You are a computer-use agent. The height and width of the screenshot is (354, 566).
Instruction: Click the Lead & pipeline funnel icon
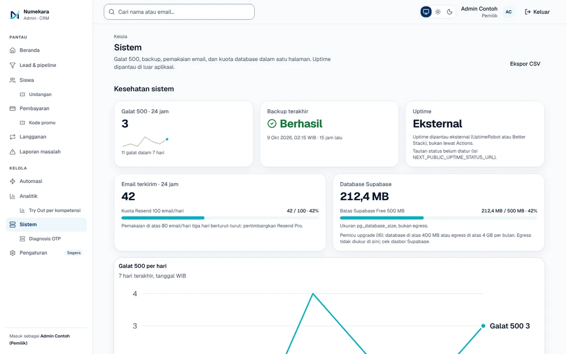13,65
